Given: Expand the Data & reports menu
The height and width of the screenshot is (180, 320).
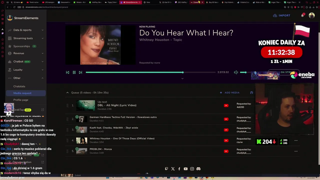Looking at the screenshot, I should tap(26, 30).
